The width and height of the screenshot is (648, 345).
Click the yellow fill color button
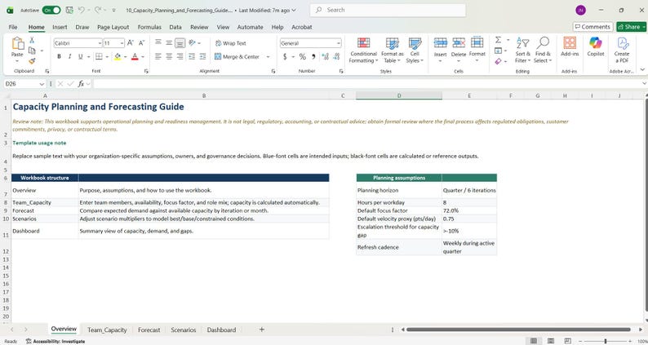(x=118, y=56)
